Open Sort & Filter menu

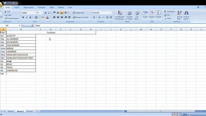[180, 15]
